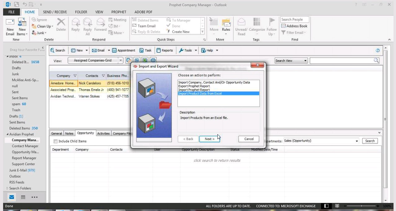Switch to the PROPHET ribbon tab
396x211 pixels.
pyautogui.click(x=119, y=12)
